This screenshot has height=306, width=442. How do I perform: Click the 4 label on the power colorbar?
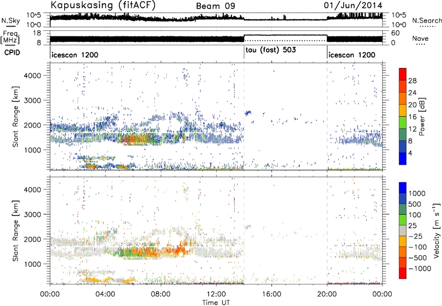tap(410, 153)
